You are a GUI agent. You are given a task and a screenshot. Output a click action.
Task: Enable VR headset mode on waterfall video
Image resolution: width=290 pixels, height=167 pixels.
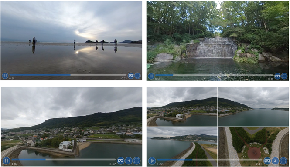tap(277, 76)
